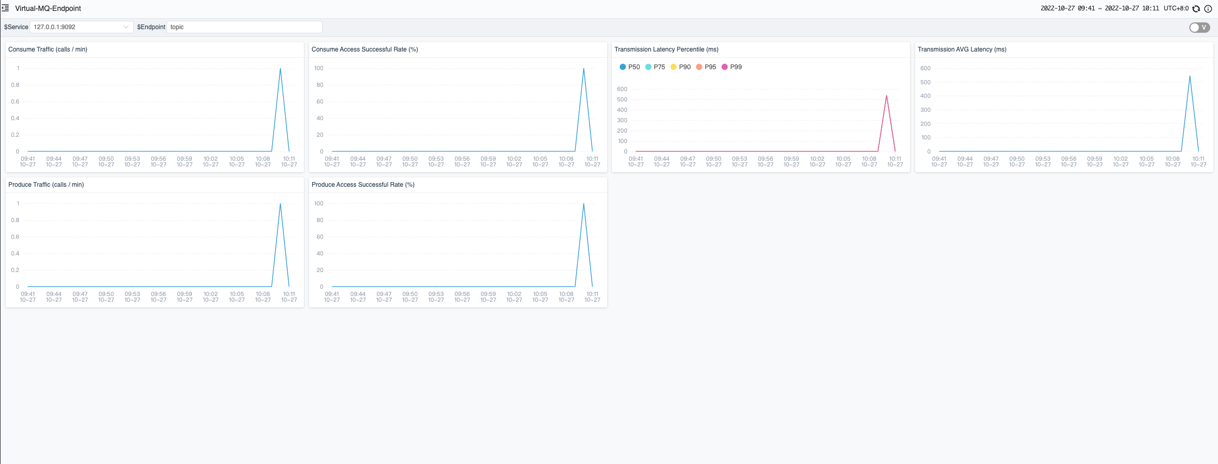Select Consume Traffic (calls / min) panel title

(48, 49)
